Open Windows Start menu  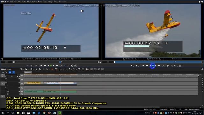pos(2,113)
